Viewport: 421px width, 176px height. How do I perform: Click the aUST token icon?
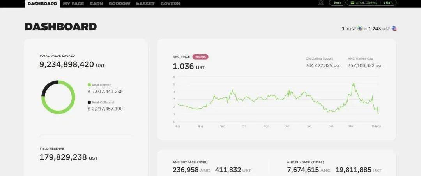tap(360, 29)
